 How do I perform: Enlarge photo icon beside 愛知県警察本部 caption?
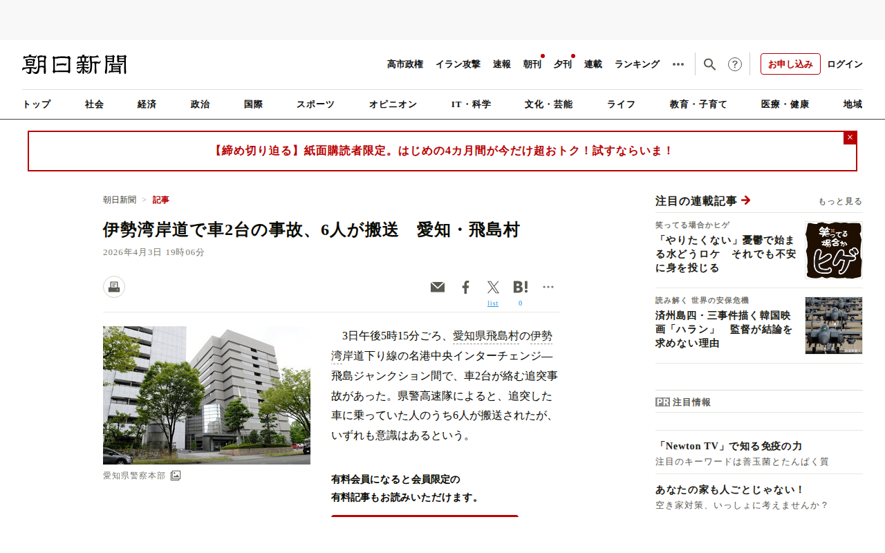click(x=176, y=476)
